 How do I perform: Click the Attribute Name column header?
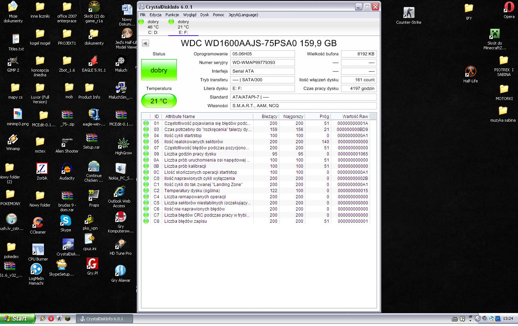click(208, 116)
